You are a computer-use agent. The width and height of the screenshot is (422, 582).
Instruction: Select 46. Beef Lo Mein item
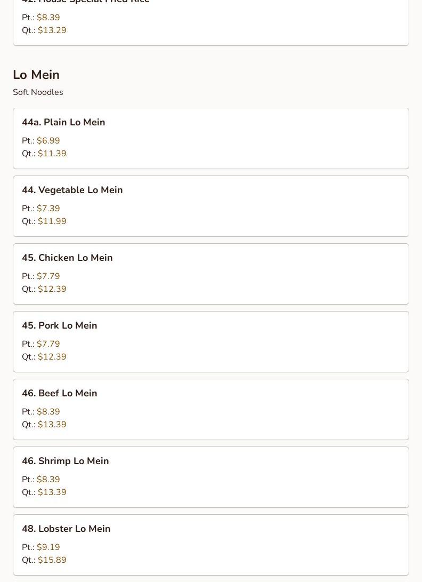pos(210,409)
